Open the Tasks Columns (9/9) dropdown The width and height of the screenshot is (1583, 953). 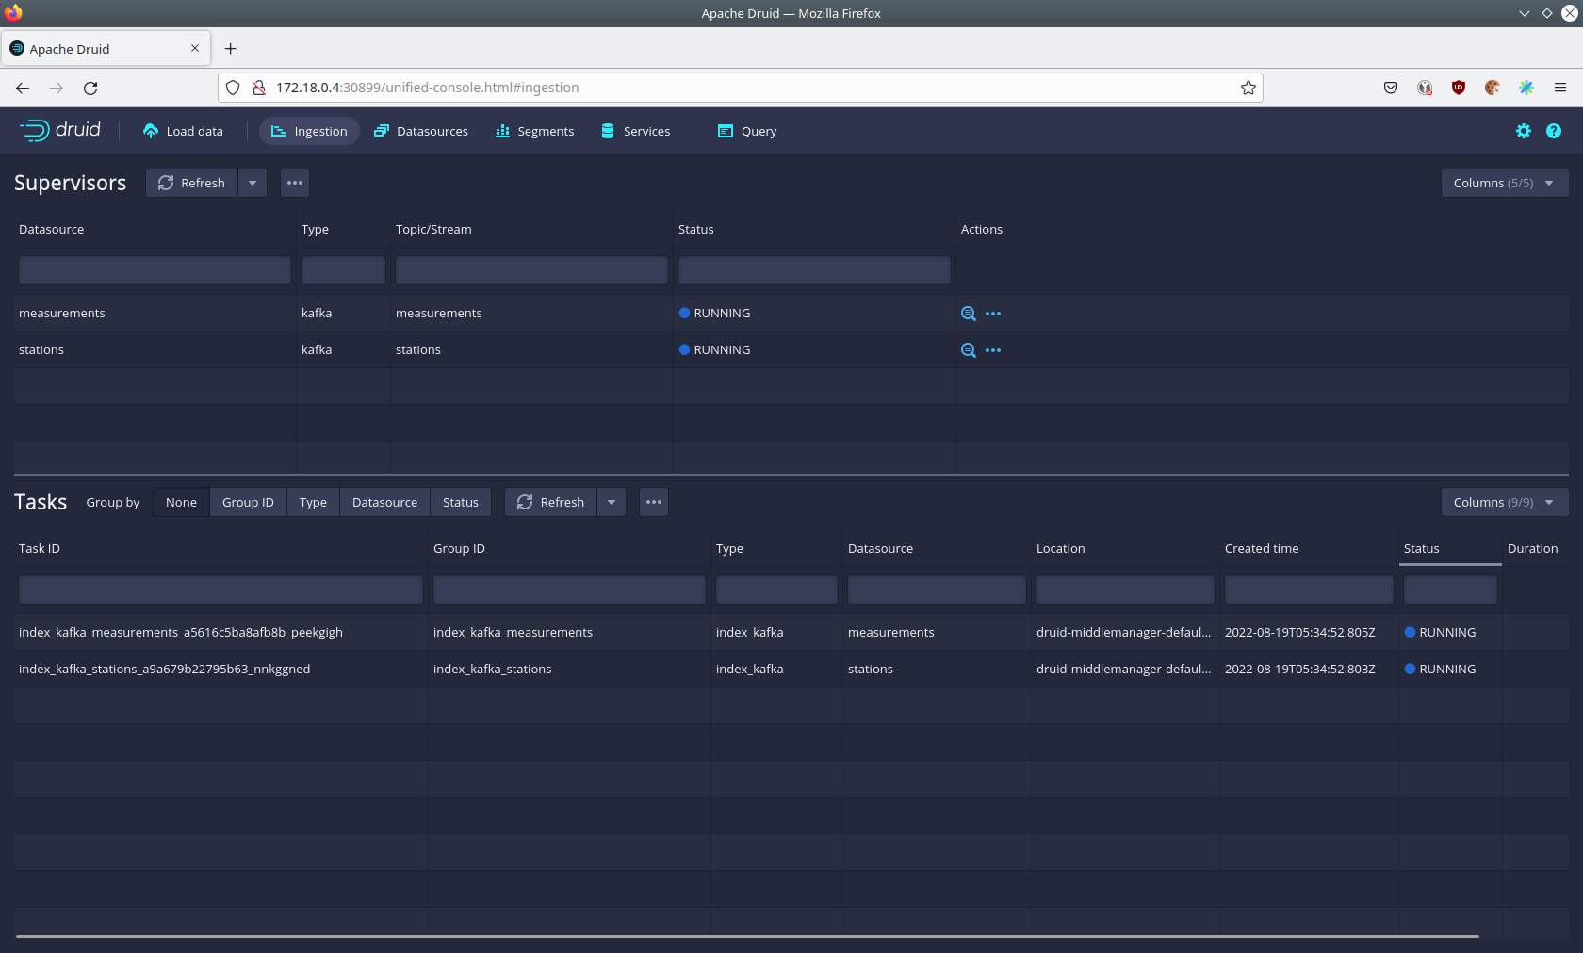(x=1504, y=502)
